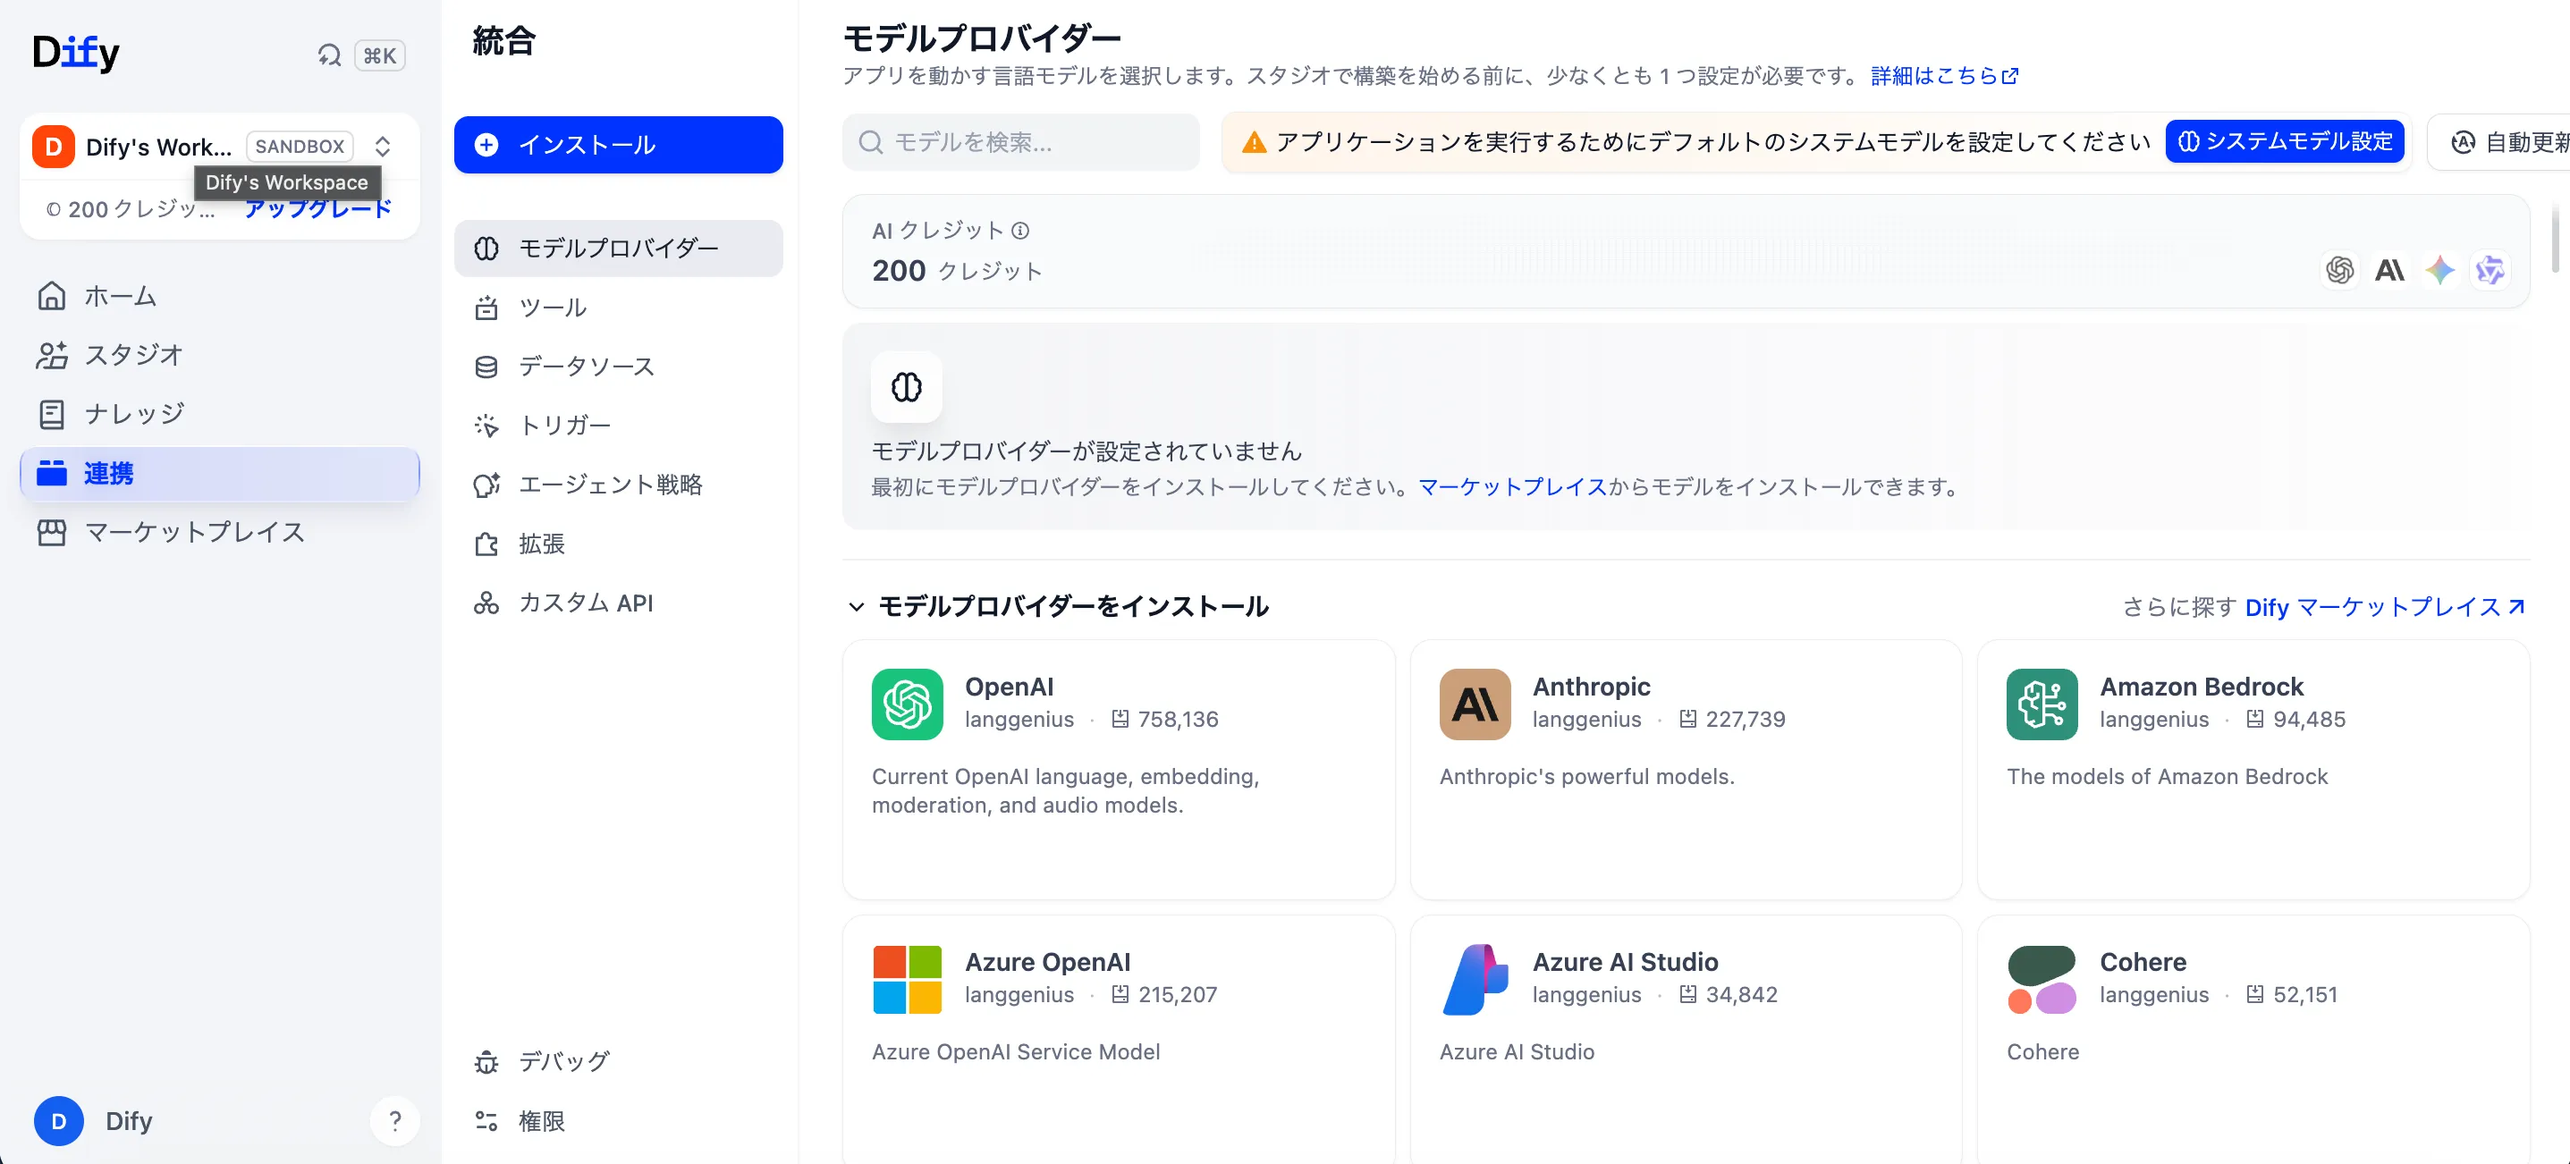
Task: Open the データソース section
Action: pyautogui.click(x=619, y=366)
